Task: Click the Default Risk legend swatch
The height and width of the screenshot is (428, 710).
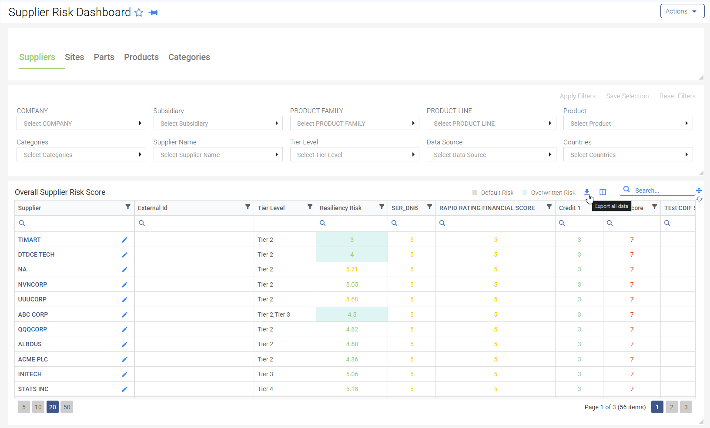Action: click(475, 193)
